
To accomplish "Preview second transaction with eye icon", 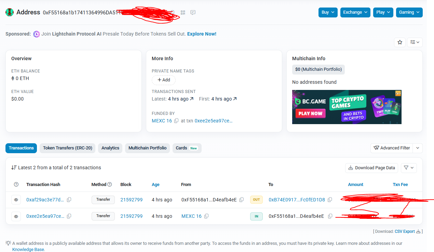I will (16, 216).
